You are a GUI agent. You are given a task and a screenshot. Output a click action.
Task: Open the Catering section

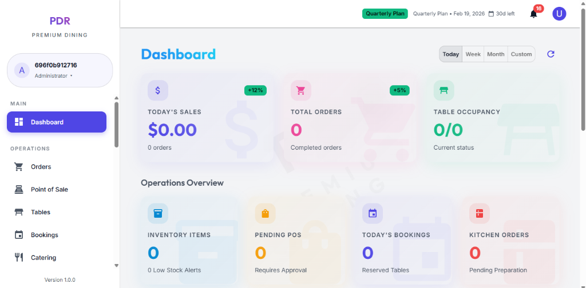pos(43,258)
